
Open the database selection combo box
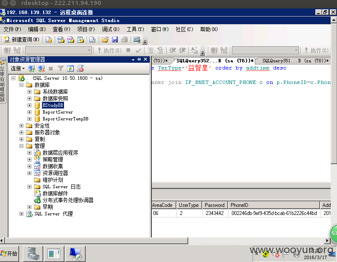[58, 50]
